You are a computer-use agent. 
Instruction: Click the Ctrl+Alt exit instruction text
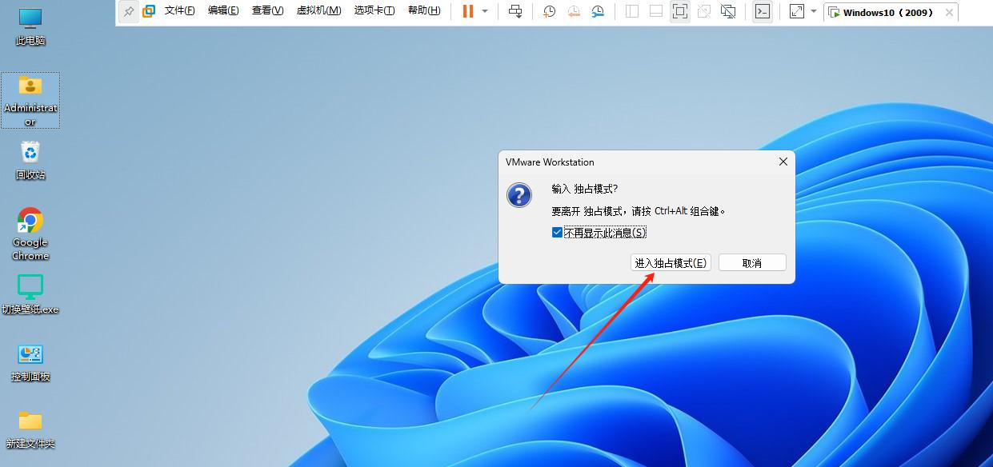[639, 211]
